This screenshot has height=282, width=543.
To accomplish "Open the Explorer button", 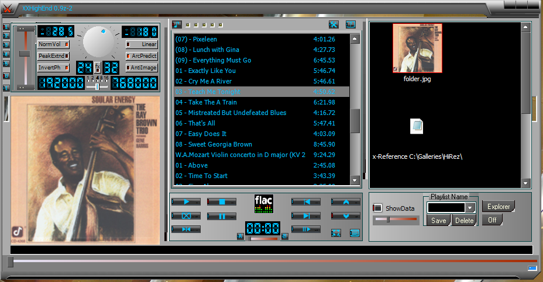I will tap(499, 207).
